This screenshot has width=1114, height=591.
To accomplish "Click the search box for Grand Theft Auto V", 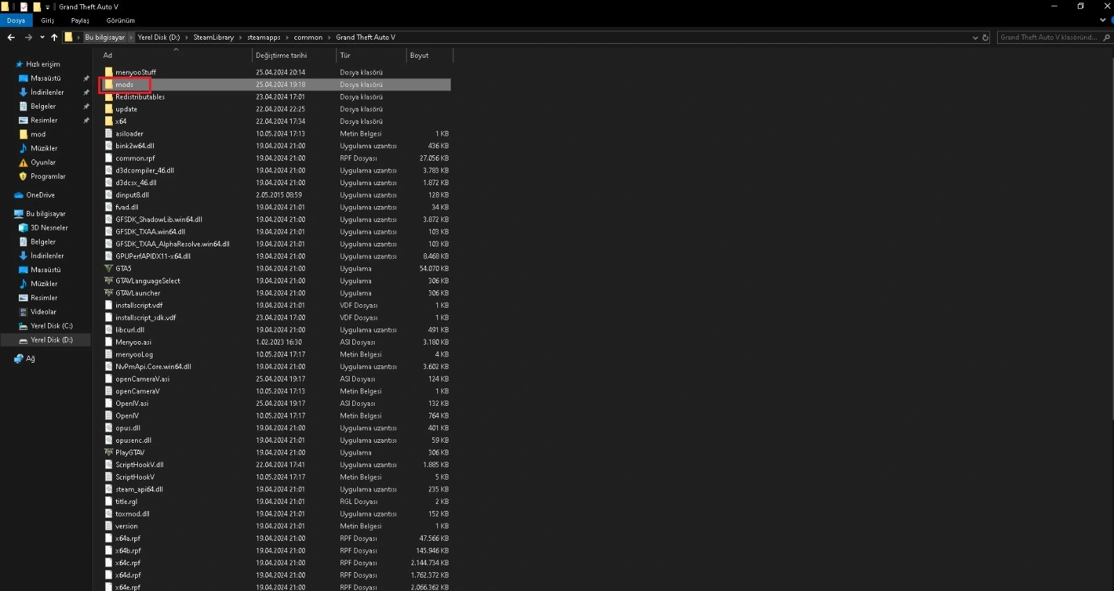I will [1053, 38].
